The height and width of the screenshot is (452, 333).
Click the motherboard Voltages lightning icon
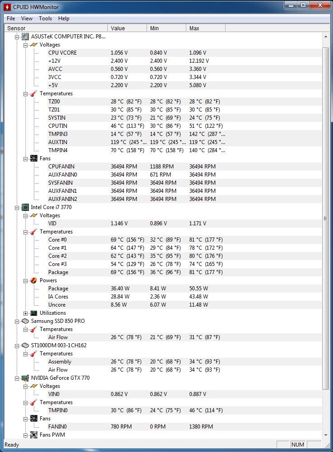click(x=34, y=45)
